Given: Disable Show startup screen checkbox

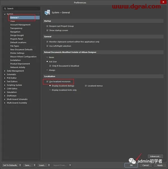Looking at the screenshot, I should [x=47, y=30].
